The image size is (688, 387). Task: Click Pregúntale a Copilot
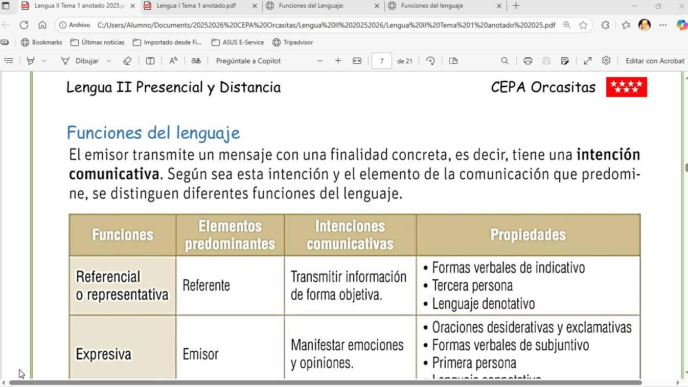[x=248, y=61]
